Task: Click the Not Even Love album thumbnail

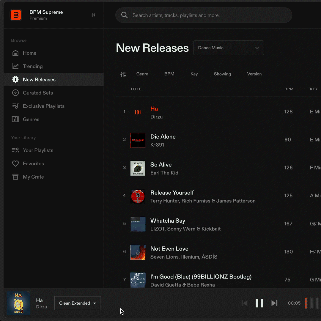Action: [x=138, y=252]
